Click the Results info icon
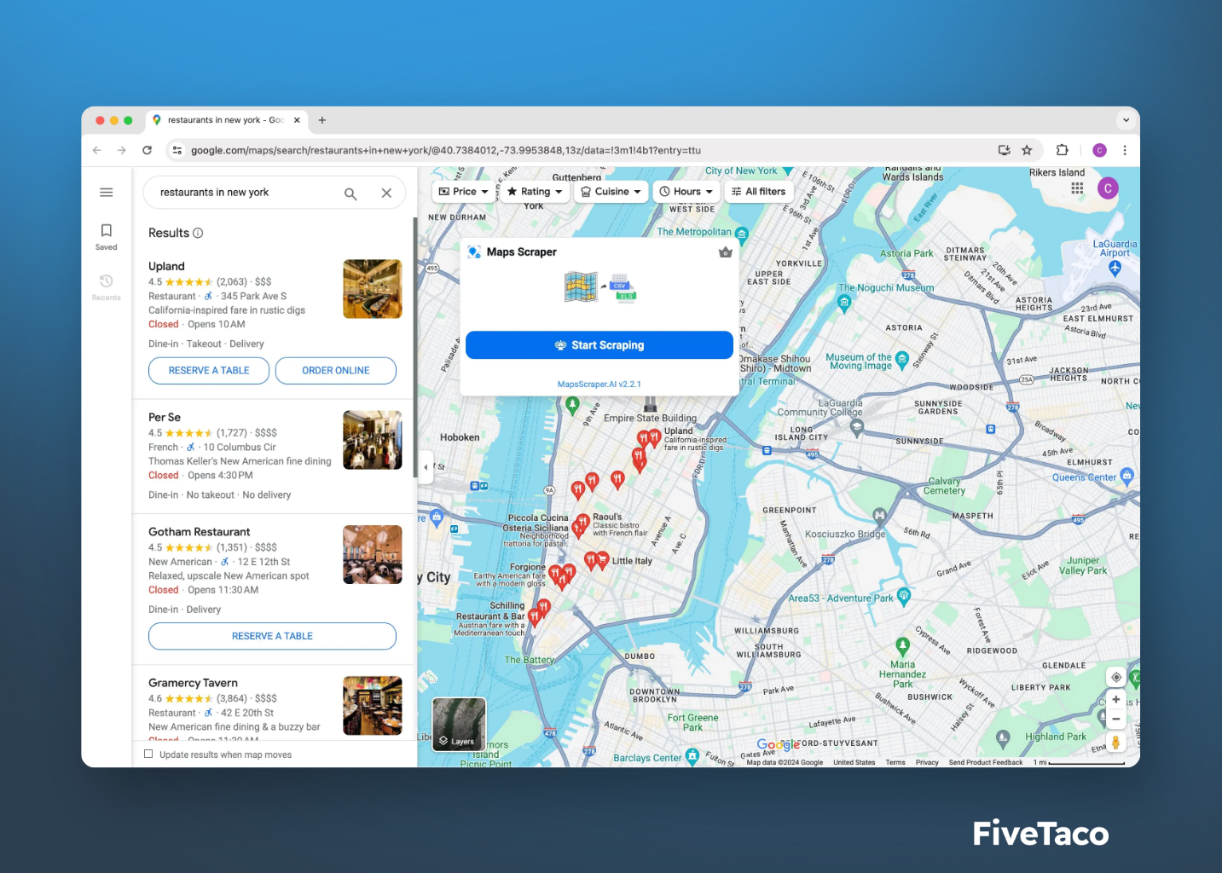 pos(198,234)
